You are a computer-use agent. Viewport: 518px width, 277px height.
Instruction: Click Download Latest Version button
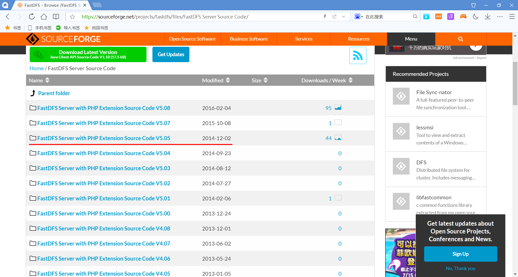point(88,54)
